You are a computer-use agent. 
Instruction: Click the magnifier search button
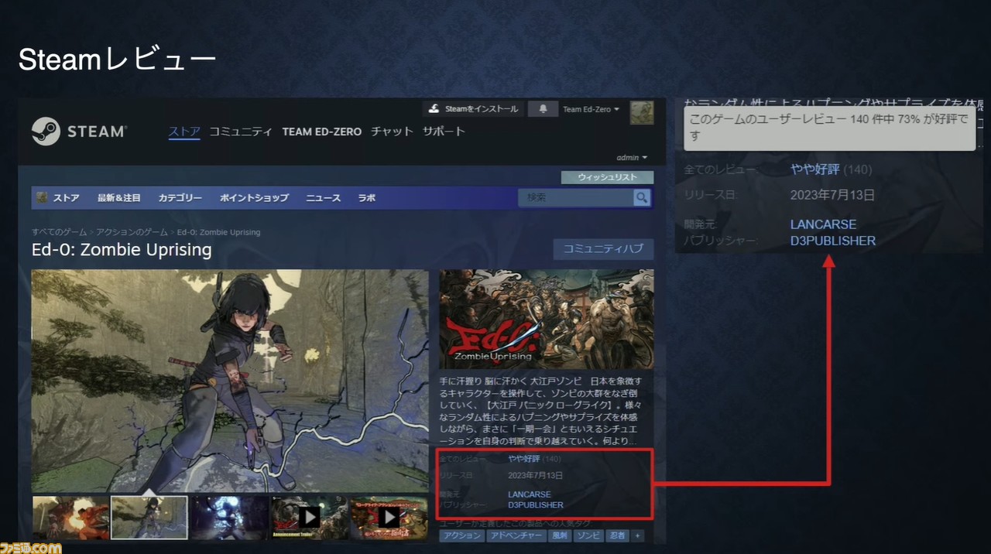pos(641,198)
